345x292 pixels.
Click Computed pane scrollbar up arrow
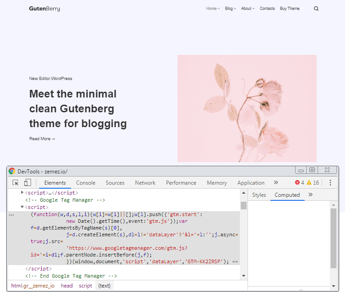coord(334,205)
